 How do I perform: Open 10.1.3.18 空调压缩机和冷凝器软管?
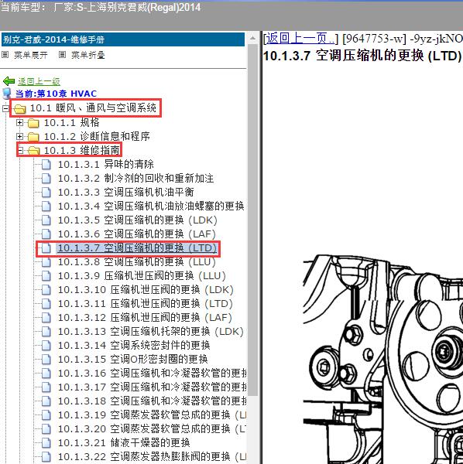click(152, 401)
